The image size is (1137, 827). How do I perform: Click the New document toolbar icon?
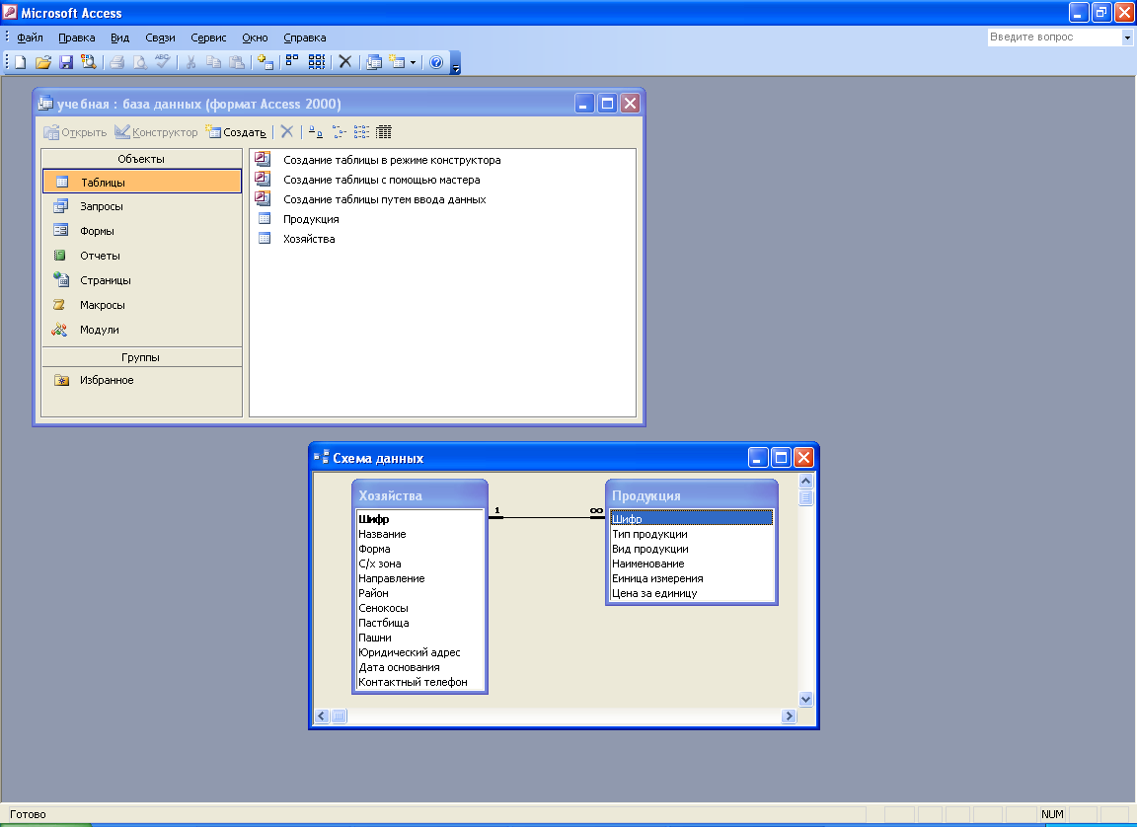(x=21, y=62)
